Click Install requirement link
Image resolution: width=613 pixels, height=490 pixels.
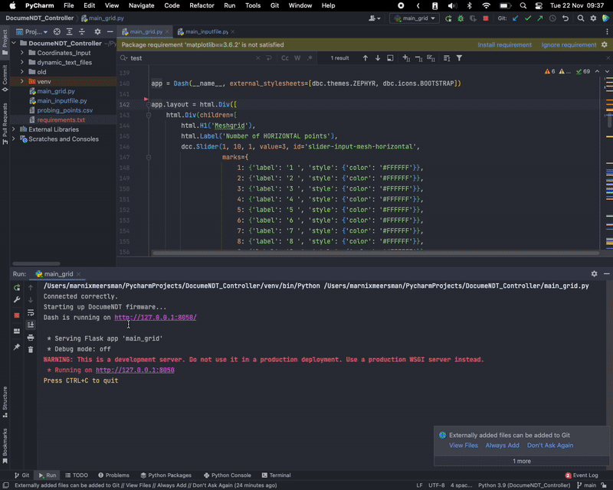coord(504,44)
